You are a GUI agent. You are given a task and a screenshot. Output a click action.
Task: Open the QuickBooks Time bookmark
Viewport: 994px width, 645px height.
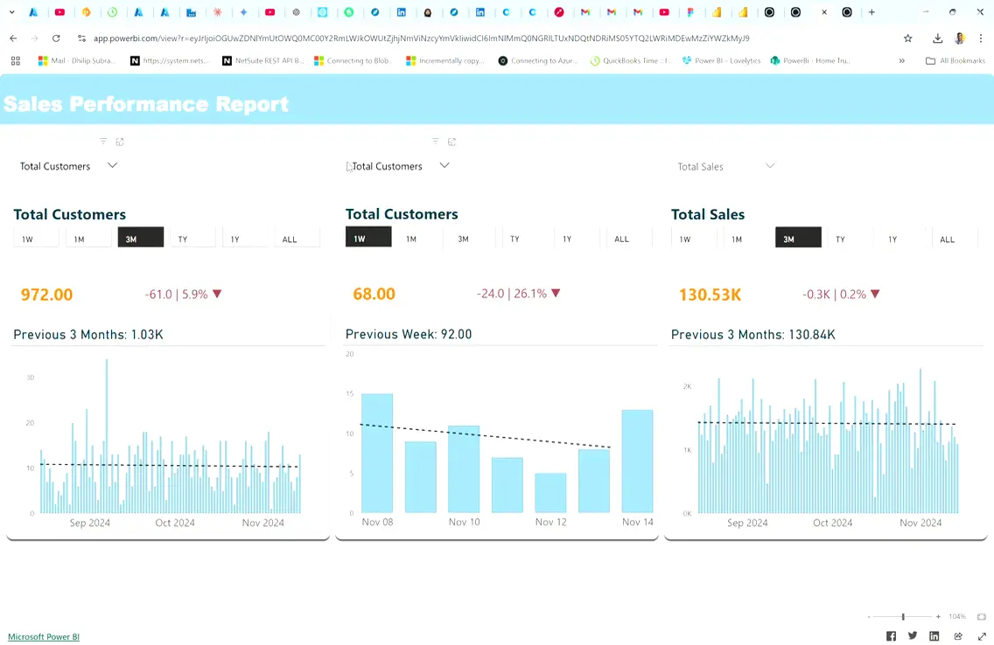click(x=632, y=61)
